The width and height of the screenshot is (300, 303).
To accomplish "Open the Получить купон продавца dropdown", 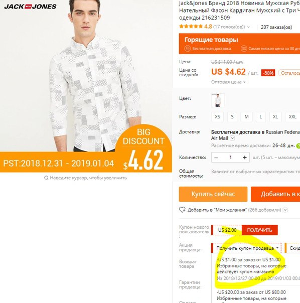I will click(246, 248).
